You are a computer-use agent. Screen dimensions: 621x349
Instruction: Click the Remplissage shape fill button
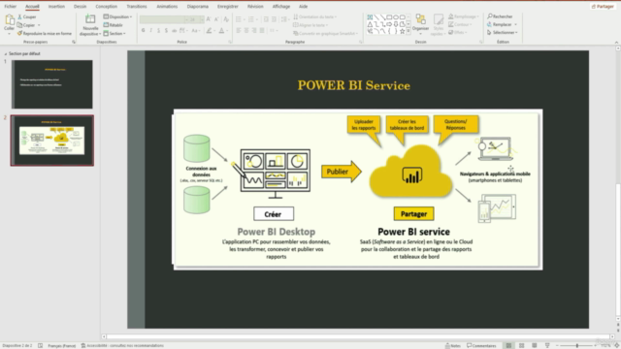click(464, 16)
